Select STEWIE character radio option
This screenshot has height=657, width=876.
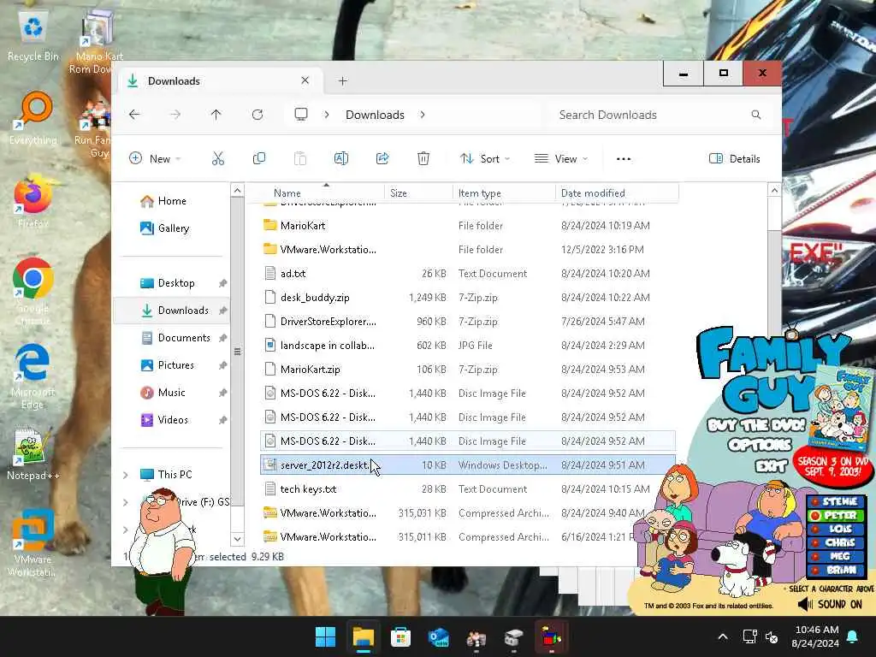pyautogui.click(x=835, y=501)
